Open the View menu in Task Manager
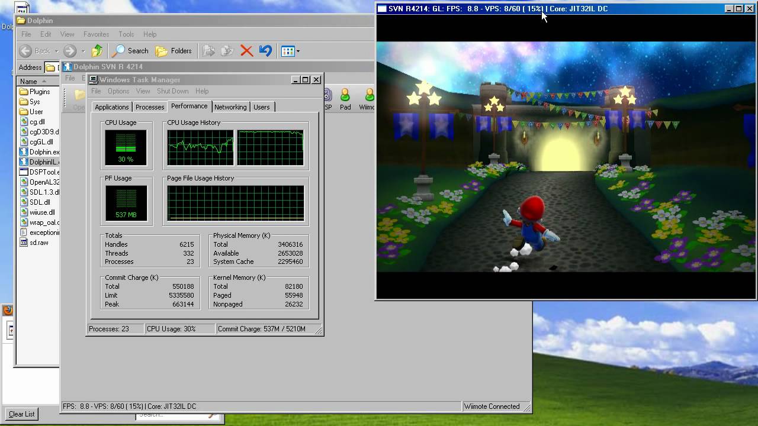 click(x=143, y=91)
